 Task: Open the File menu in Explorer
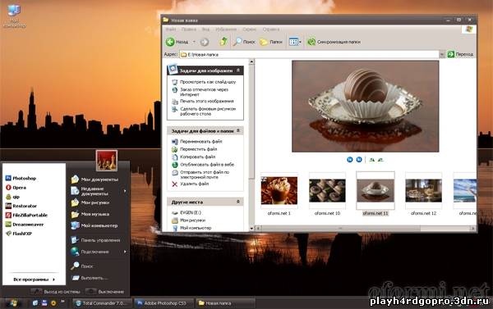(x=171, y=30)
